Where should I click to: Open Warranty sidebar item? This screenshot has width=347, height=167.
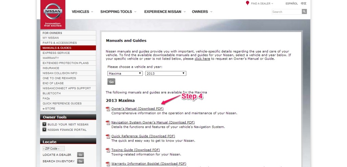[x=68, y=58]
